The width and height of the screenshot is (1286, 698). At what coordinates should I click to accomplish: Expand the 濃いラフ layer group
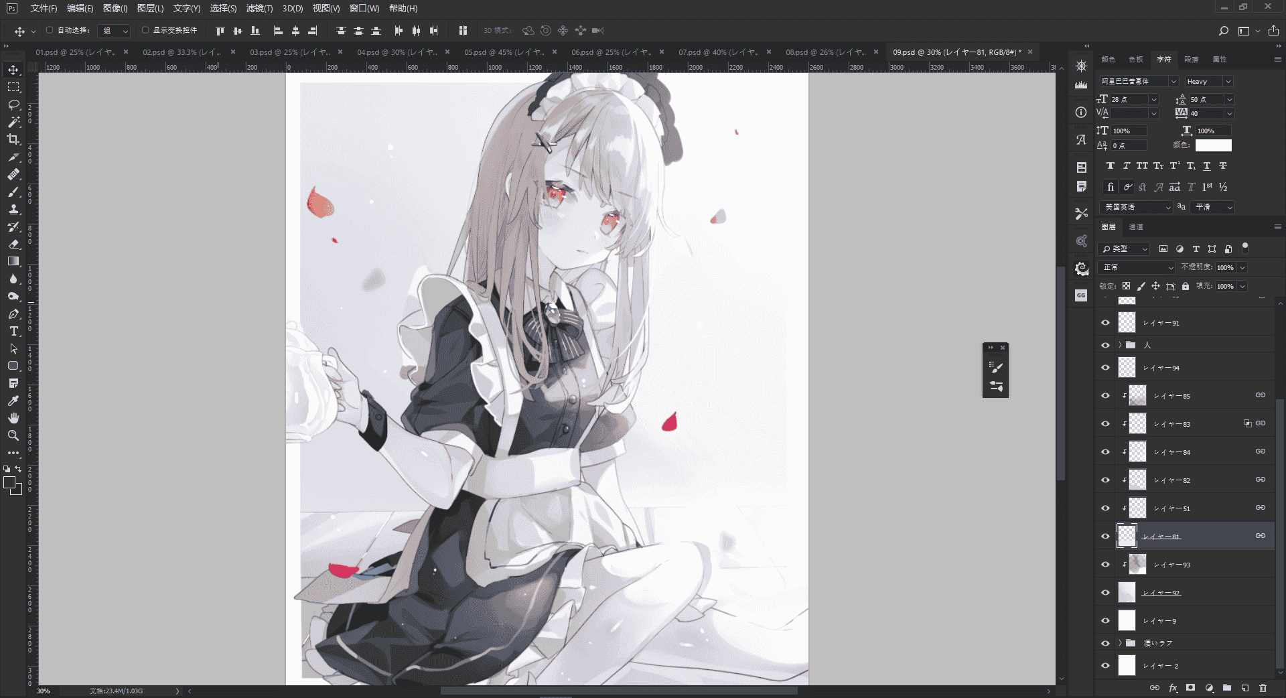click(x=1120, y=643)
